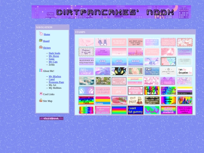
Task: Click the 'neopronouns don't hurt anyone' stamp
Action: pyautogui.click(x=103, y=110)
